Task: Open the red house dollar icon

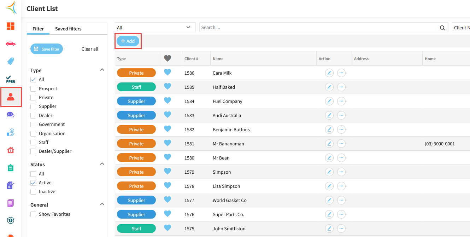Action: click(11, 150)
